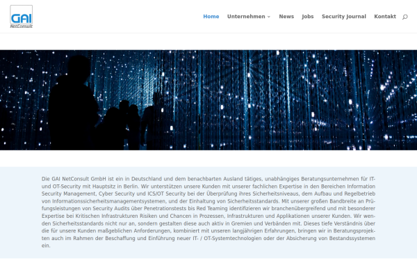Click the text "Die GAI NetConsult GmbH"

pos(74,179)
